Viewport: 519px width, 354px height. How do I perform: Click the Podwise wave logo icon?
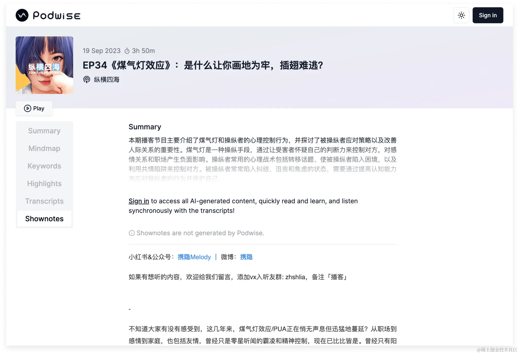[x=22, y=15]
